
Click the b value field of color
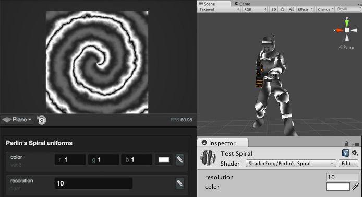(137, 159)
